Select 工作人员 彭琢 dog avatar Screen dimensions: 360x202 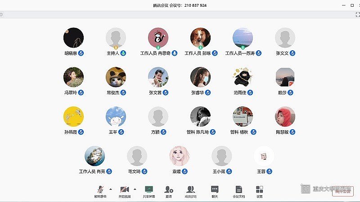pyautogui.click(x=200, y=38)
